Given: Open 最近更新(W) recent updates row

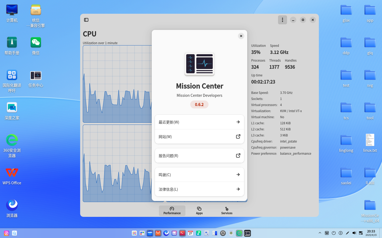Looking at the screenshot, I should [x=199, y=122].
